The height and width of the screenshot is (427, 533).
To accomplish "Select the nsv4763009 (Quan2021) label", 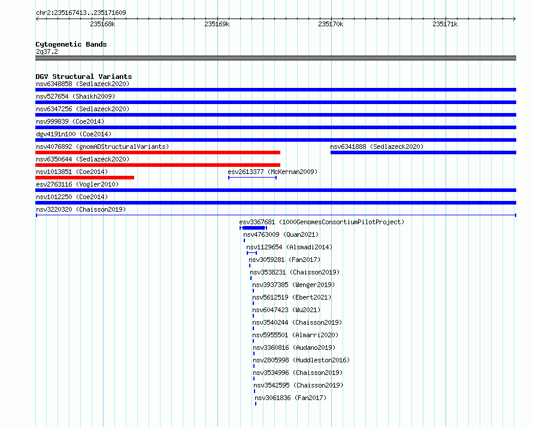I will [x=281, y=234].
